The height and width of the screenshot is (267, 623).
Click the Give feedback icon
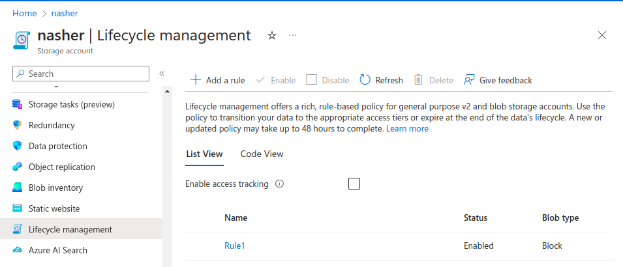click(468, 80)
